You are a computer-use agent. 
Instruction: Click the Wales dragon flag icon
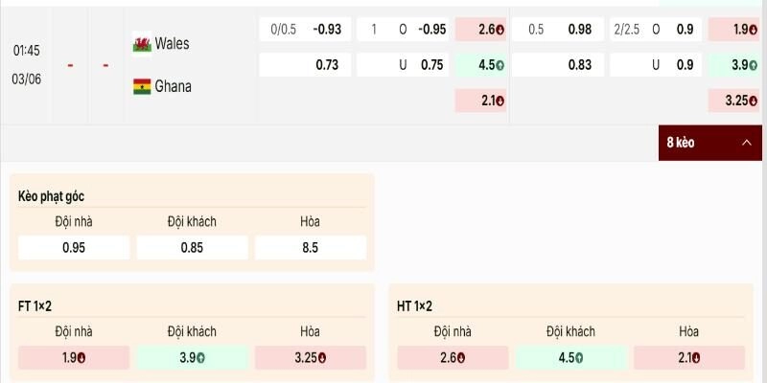tap(142, 44)
